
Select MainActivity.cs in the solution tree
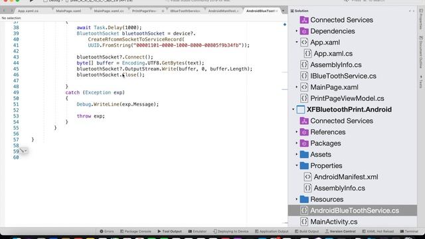(x=333, y=222)
